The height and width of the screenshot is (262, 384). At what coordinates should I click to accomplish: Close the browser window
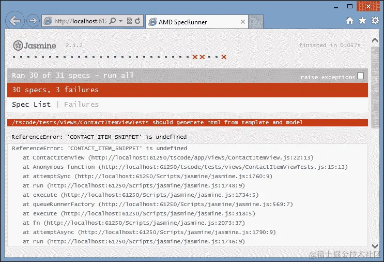pos(368,6)
